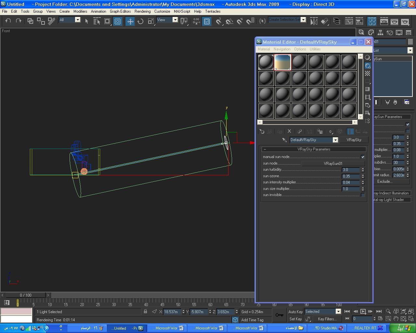Click the Play Animation button
The width and height of the screenshot is (416, 333).
coord(363,312)
